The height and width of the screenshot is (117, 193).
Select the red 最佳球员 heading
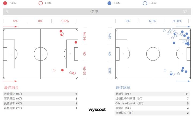click(x=11, y=87)
